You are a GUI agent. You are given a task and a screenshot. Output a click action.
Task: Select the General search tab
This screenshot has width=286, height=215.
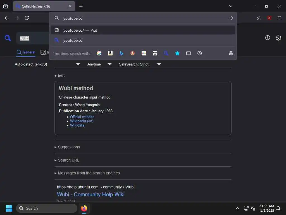click(x=26, y=52)
